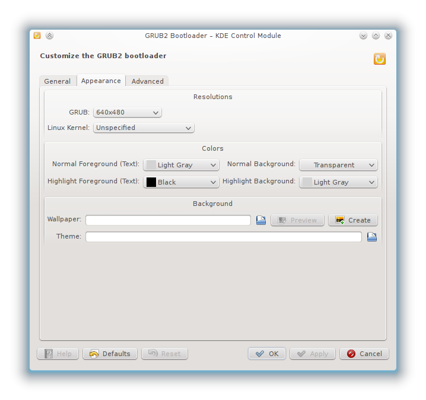Click the "Customize the GRUB2 bootloader" heading

click(103, 56)
